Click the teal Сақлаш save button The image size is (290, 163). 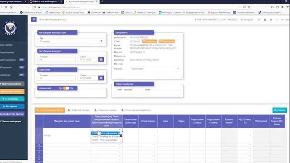(280, 110)
